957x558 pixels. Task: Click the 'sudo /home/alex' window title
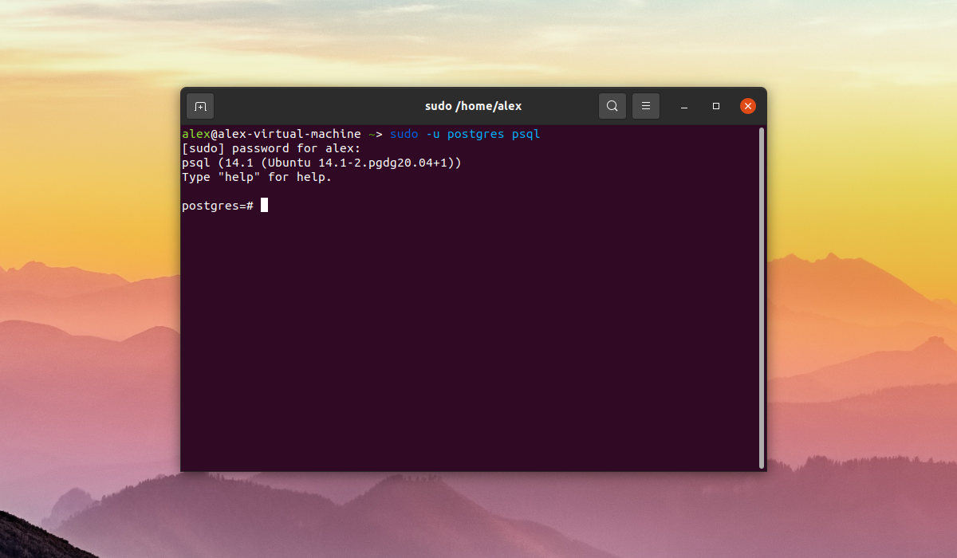click(x=473, y=106)
